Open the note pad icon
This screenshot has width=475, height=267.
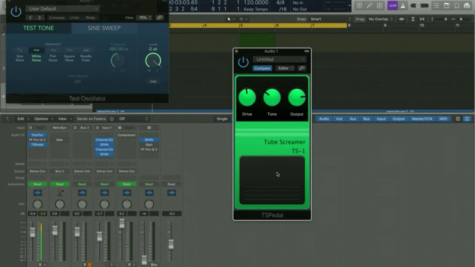[447, 6]
